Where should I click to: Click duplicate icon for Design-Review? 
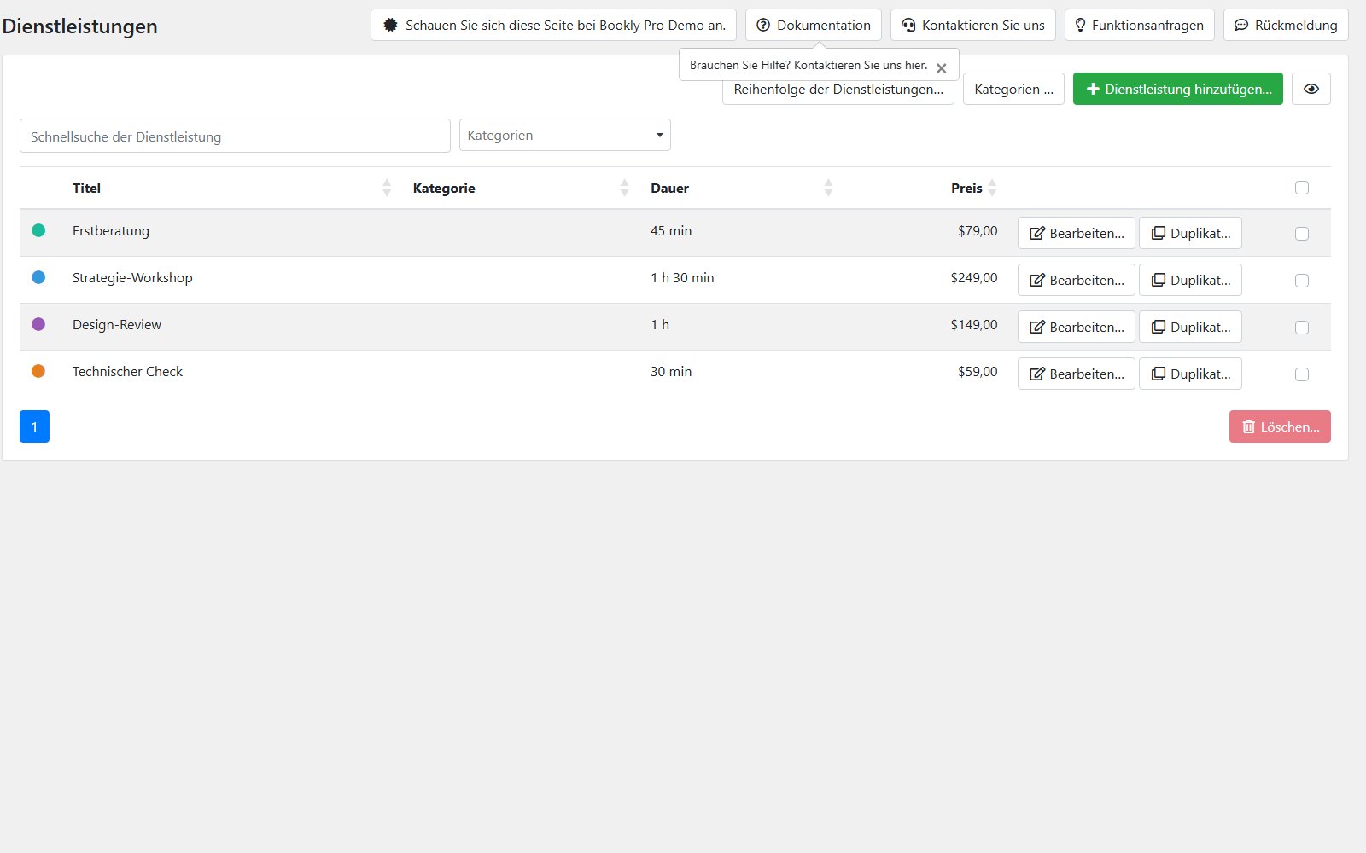[1158, 327]
